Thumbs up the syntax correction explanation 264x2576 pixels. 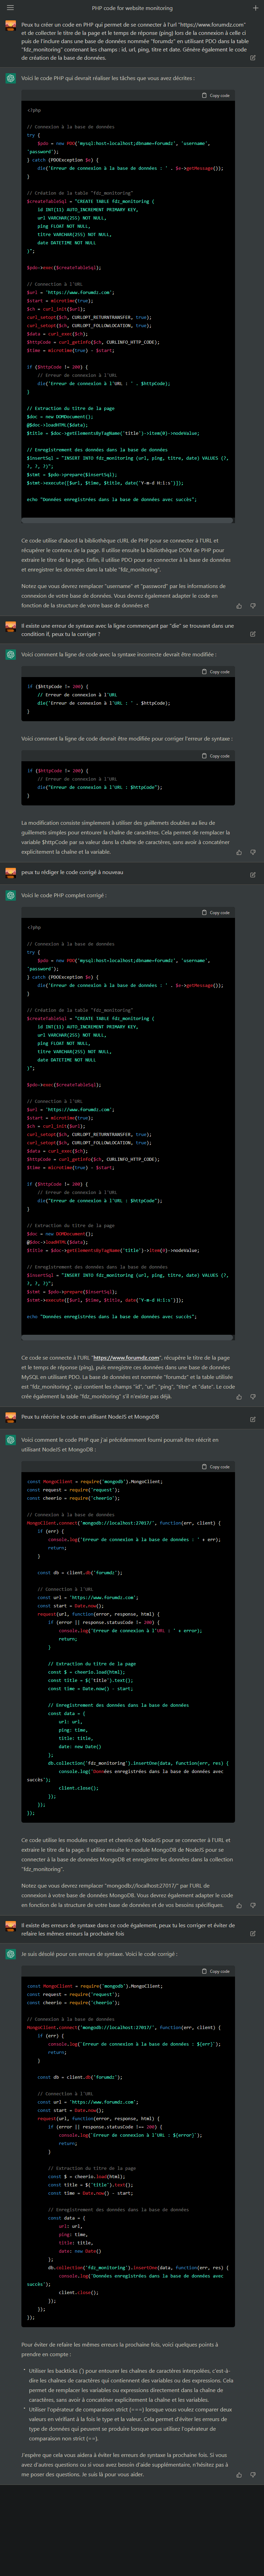(239, 852)
